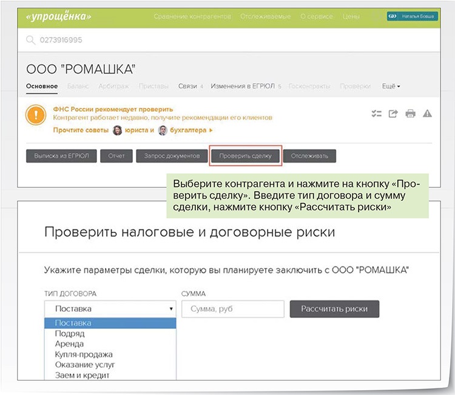Expand the «Ещё» tab dropdown

[391, 86]
